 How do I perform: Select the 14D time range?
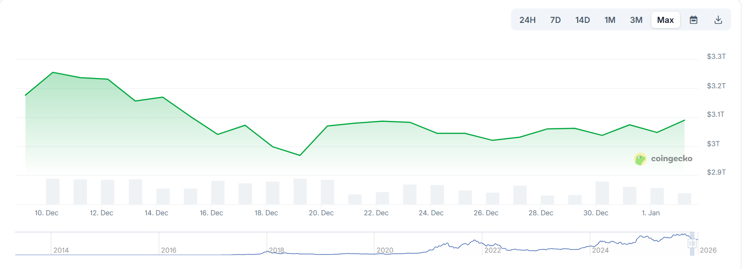tap(582, 20)
